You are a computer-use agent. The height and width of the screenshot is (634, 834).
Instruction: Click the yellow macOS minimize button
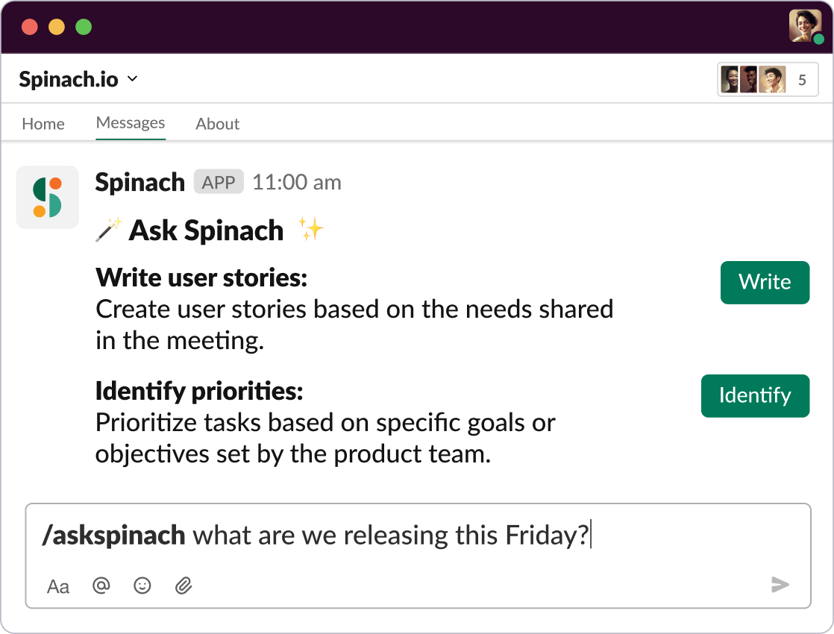[57, 27]
